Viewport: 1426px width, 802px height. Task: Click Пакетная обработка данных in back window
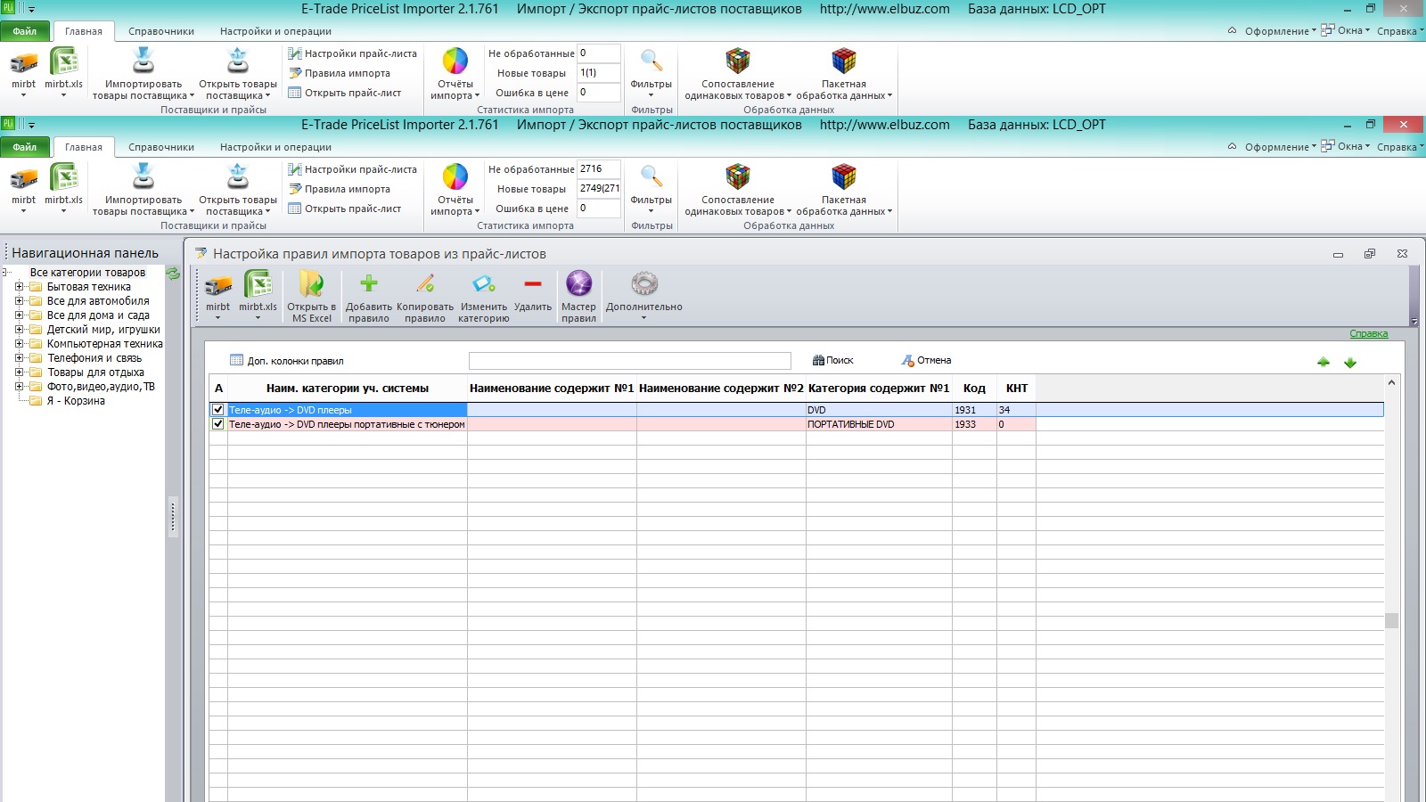(843, 72)
